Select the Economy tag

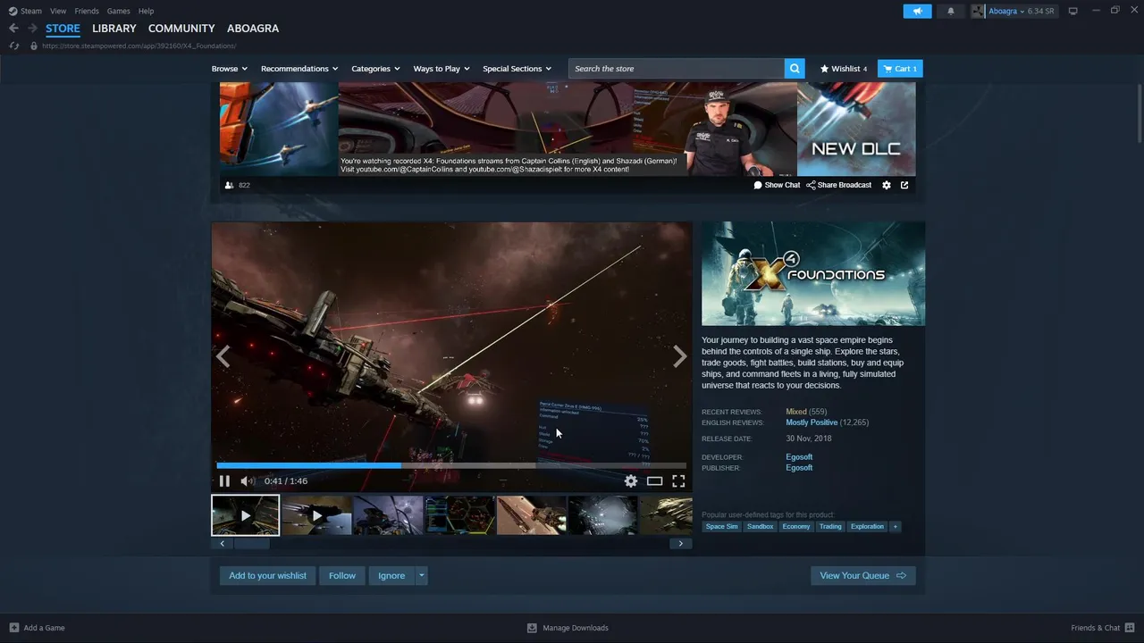tap(796, 526)
